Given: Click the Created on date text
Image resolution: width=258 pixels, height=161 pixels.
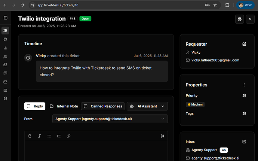Looking at the screenshot, I should (47, 26).
